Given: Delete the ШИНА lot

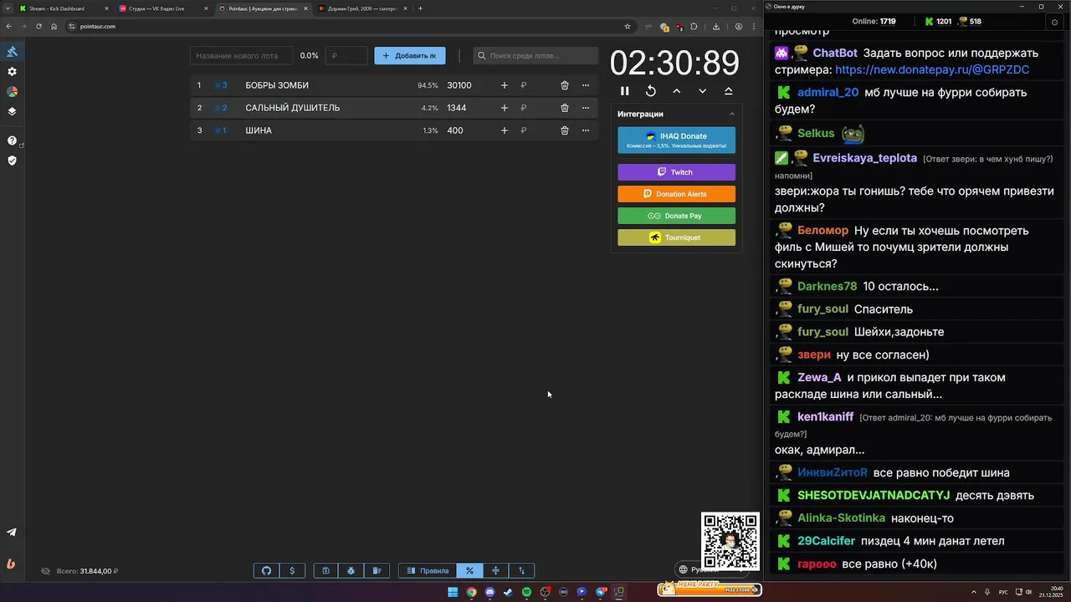Looking at the screenshot, I should 564,130.
